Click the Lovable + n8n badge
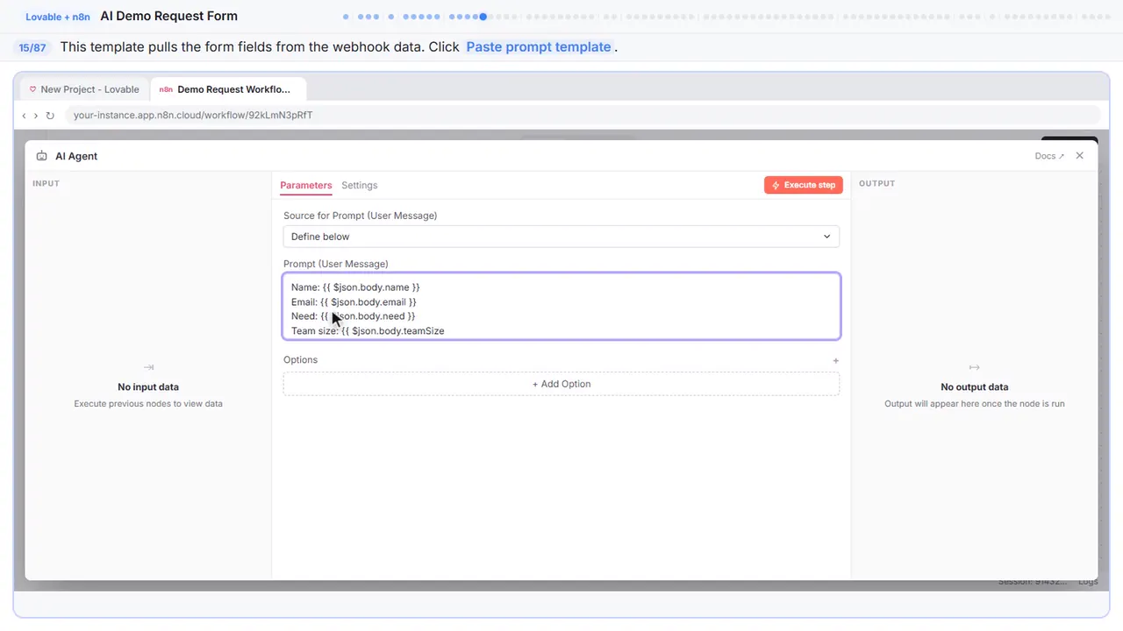This screenshot has height=631, width=1123. pos(58,17)
